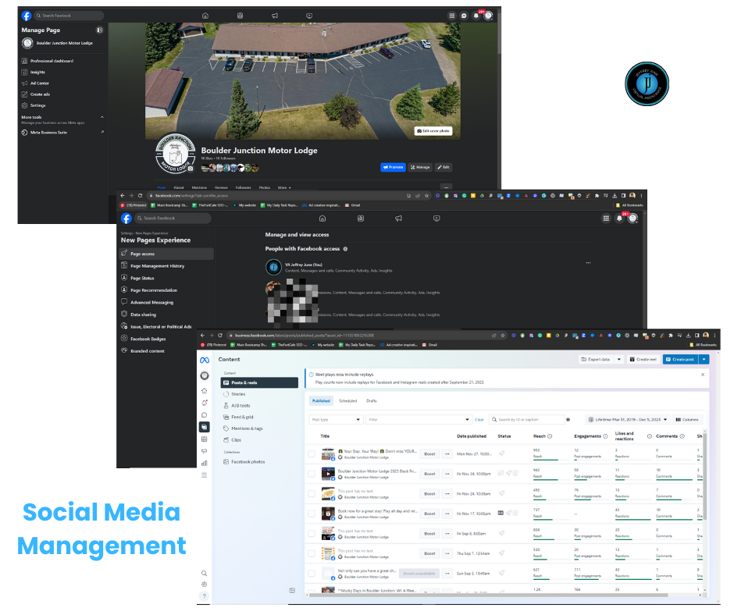
Task: Open the megaphone ads icon in the New Pages Experience top bar
Action: point(398,218)
